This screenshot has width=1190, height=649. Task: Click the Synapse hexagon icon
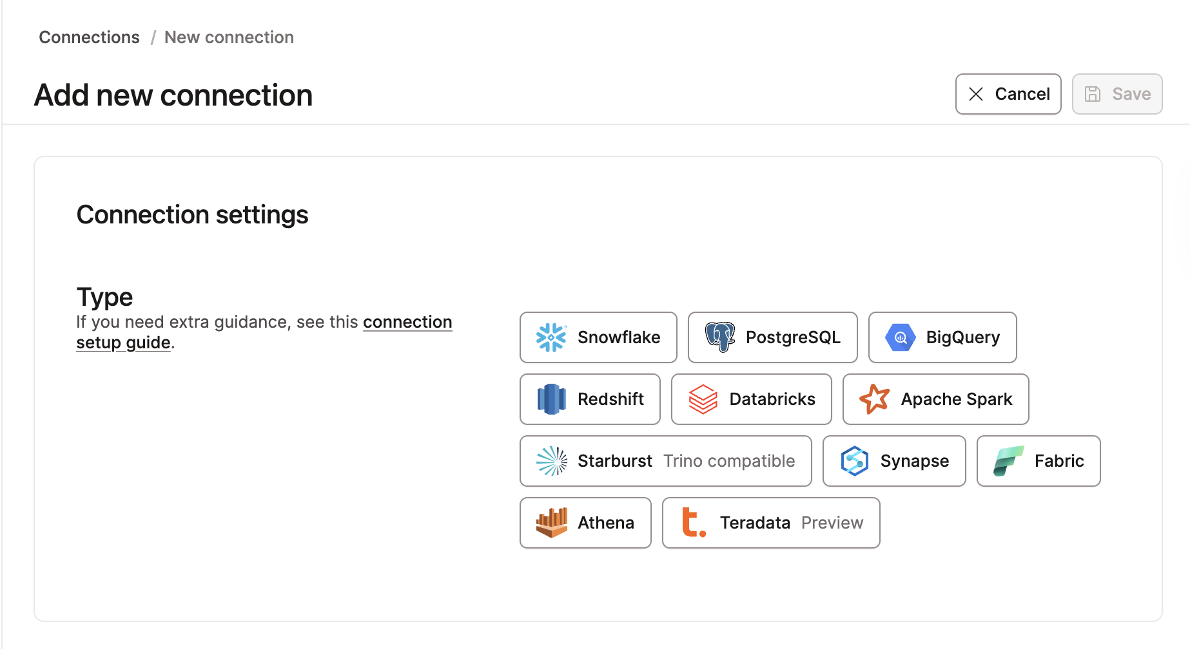(x=855, y=461)
